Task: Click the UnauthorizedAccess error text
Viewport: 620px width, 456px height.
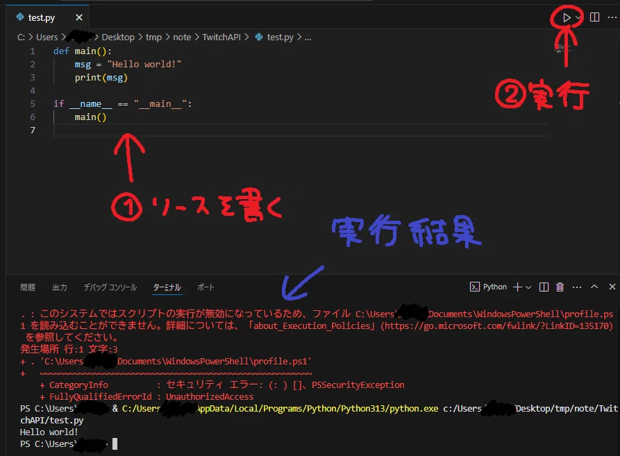Action: click(x=210, y=397)
